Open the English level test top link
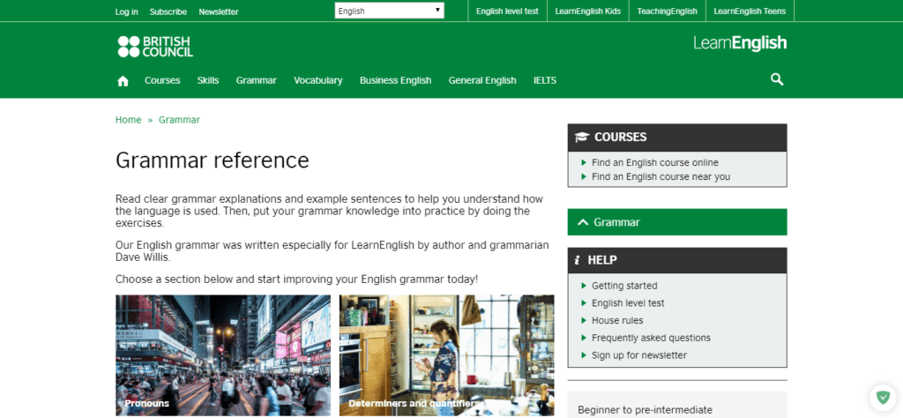Screen dimensions: 903x418 tap(507, 11)
